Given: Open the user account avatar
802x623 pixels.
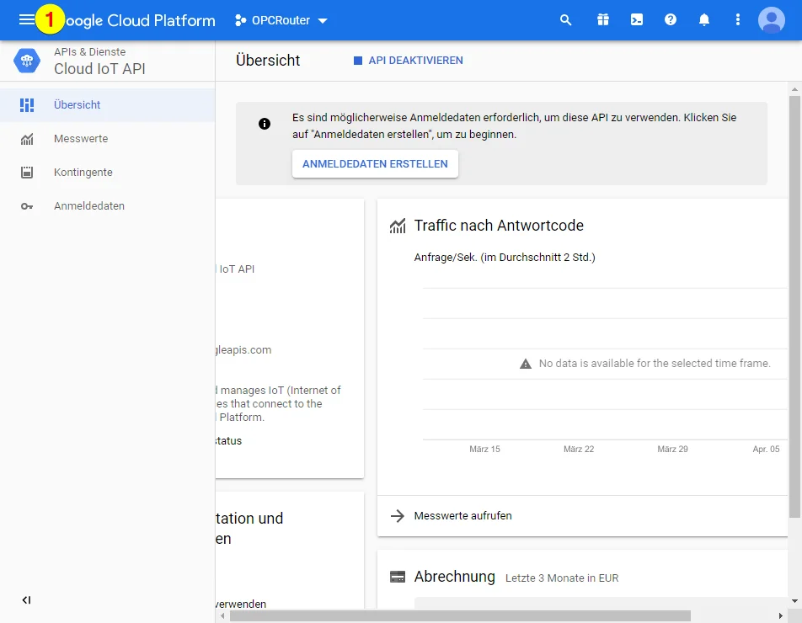Looking at the screenshot, I should click(772, 20).
